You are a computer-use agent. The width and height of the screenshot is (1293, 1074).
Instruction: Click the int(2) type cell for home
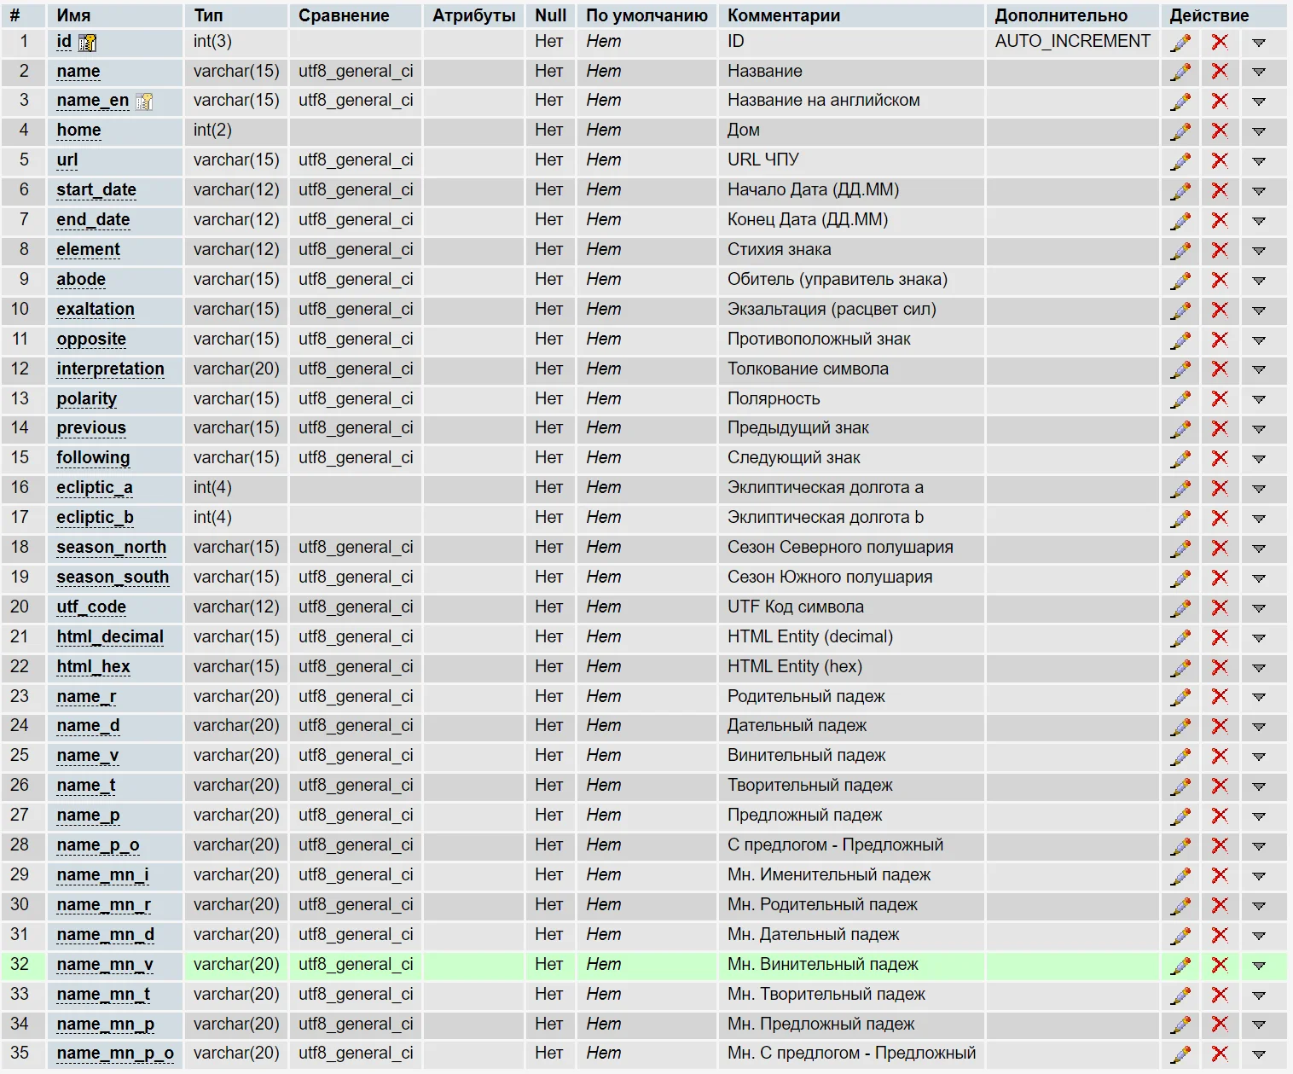212,130
